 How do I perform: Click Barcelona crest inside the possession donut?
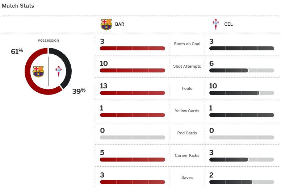coord(38,71)
